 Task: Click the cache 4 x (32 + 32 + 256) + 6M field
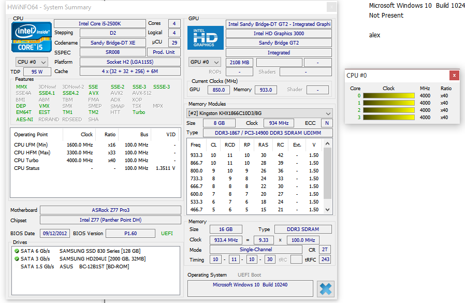(130, 71)
